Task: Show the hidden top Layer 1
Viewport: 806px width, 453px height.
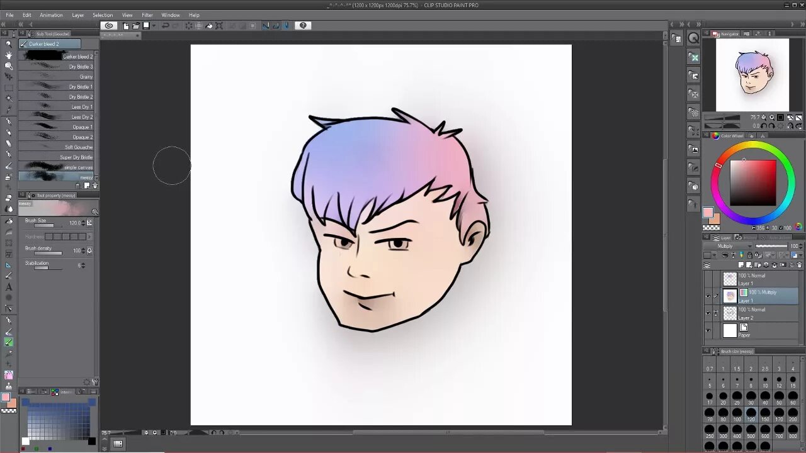Action: coord(708,279)
